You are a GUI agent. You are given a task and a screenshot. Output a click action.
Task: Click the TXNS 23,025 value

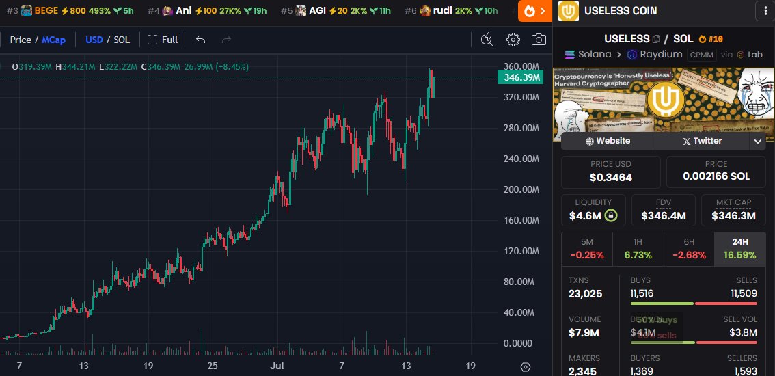click(x=585, y=294)
